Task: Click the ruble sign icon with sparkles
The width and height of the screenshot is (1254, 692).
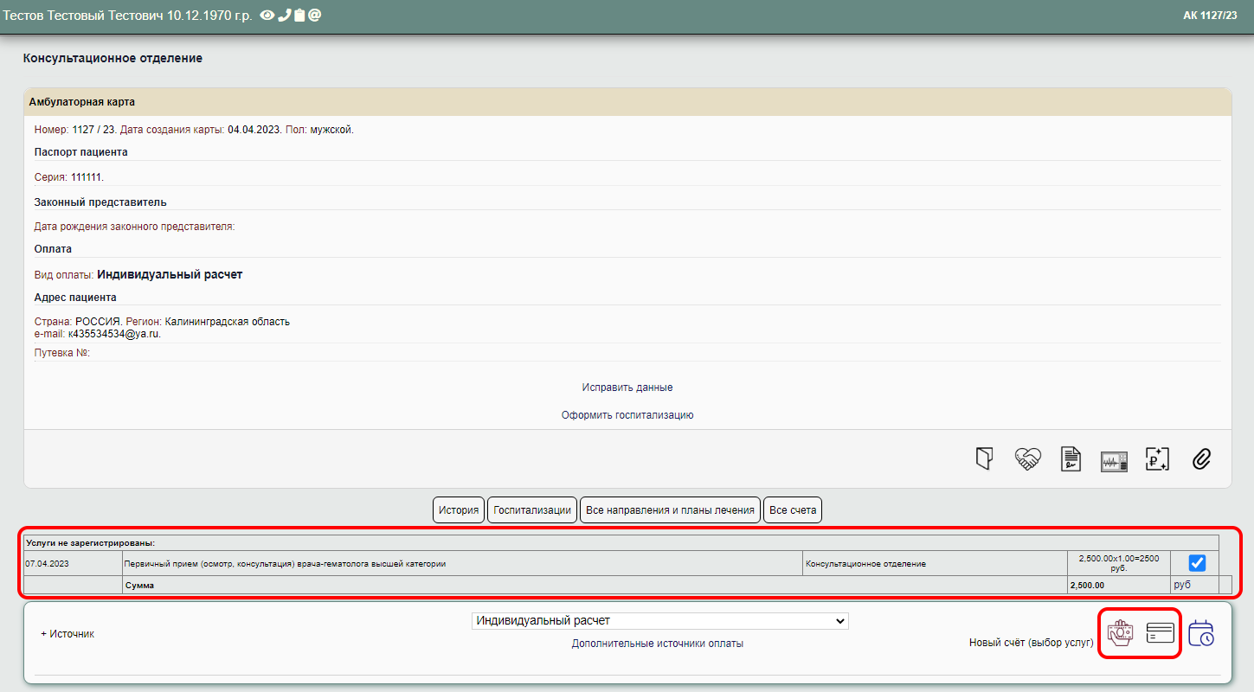Action: [x=1157, y=458]
